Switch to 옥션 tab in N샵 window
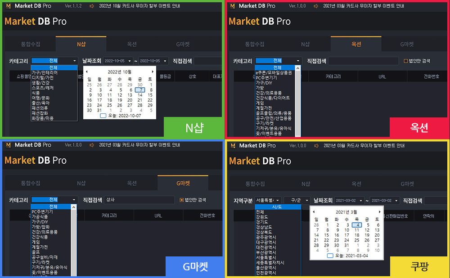The width and height of the screenshot is (450, 278). tap(132, 44)
